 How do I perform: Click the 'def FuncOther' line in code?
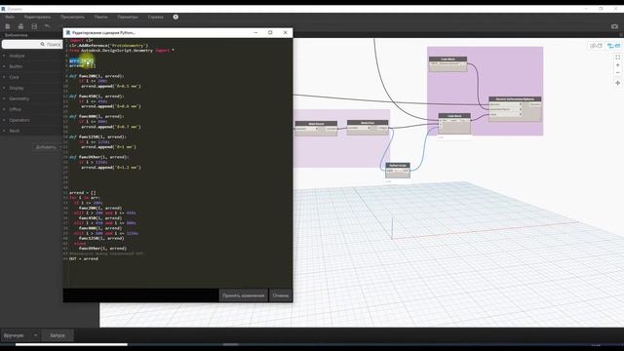pos(99,157)
